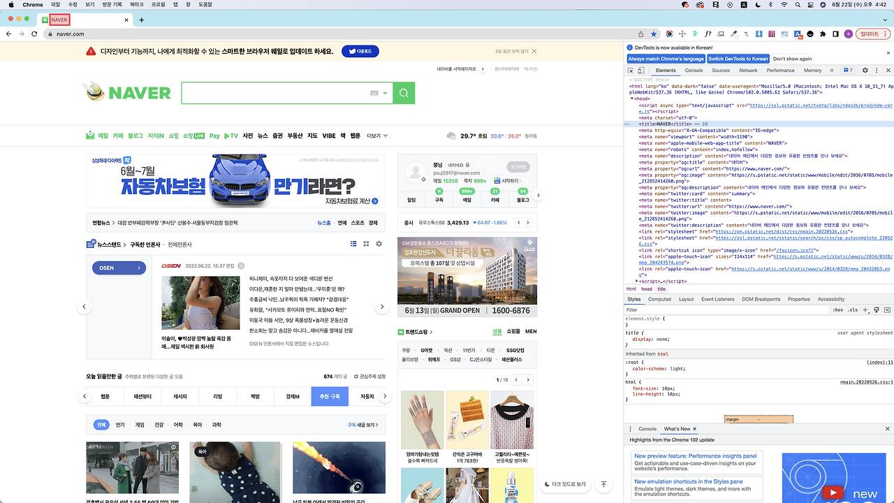Open the Wi-Fi menu in the menu bar
The width and height of the screenshot is (894, 503).
pyautogui.click(x=784, y=5)
